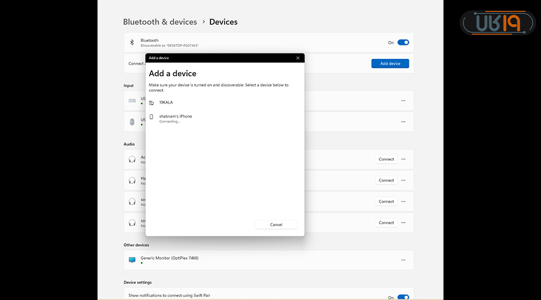Turn off the Bluetooth toggle
Screen dimensions: 541x300
pos(403,43)
